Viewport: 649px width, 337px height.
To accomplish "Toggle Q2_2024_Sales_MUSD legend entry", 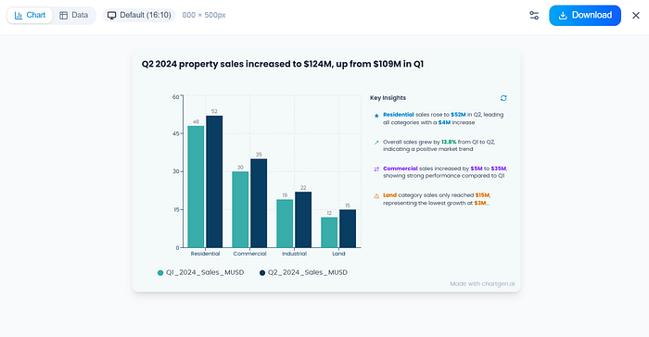I will [x=303, y=272].
